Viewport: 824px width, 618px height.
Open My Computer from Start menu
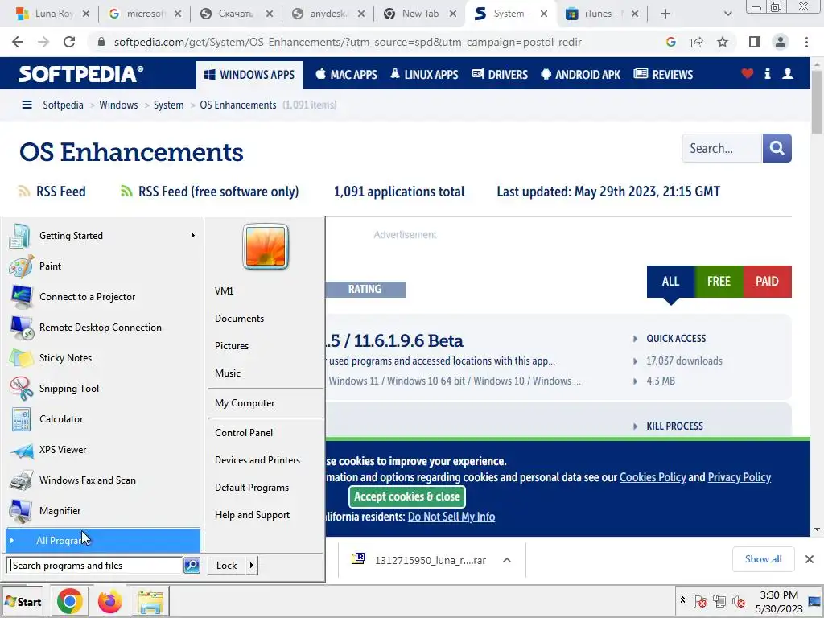pyautogui.click(x=245, y=403)
